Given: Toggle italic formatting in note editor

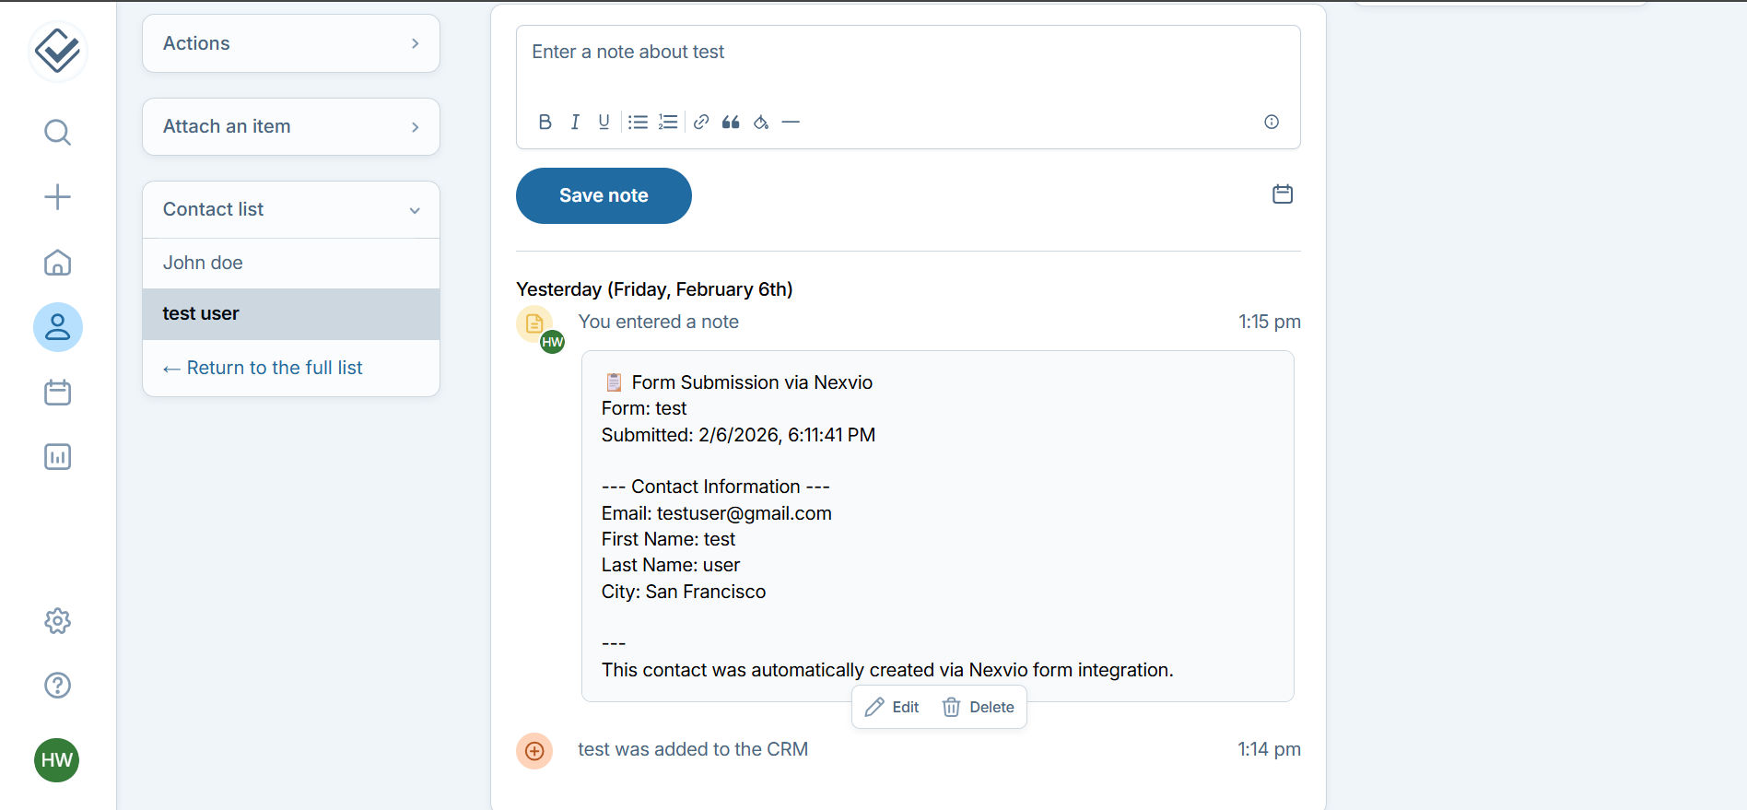Looking at the screenshot, I should [x=575, y=122].
